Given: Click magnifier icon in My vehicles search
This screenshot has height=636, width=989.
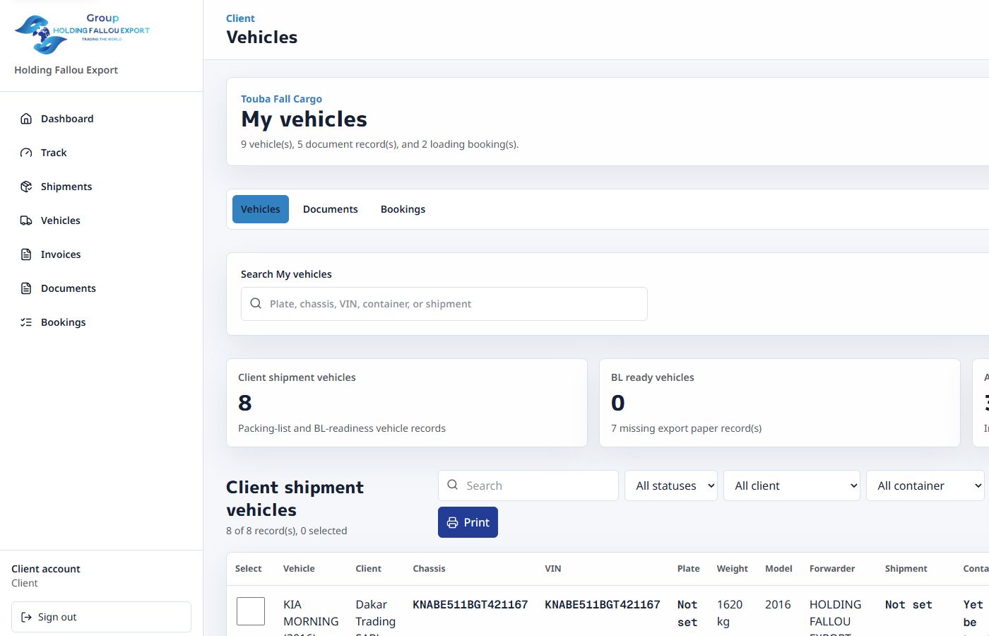Looking at the screenshot, I should (x=256, y=303).
